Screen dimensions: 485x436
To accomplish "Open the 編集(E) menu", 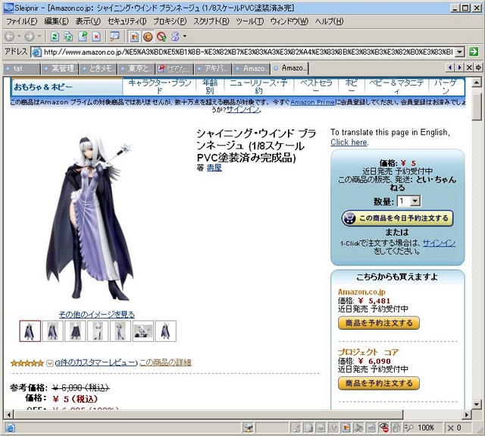I will point(56,21).
